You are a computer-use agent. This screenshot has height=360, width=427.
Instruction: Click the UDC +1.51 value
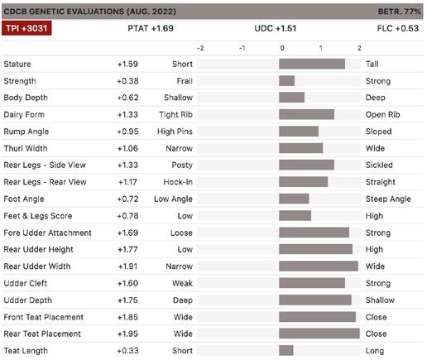(x=276, y=28)
